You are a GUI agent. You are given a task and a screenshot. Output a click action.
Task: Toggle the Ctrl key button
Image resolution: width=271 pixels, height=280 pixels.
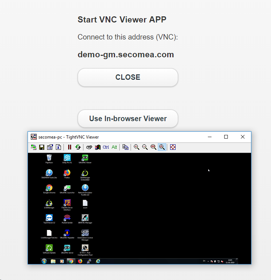coord(106,147)
